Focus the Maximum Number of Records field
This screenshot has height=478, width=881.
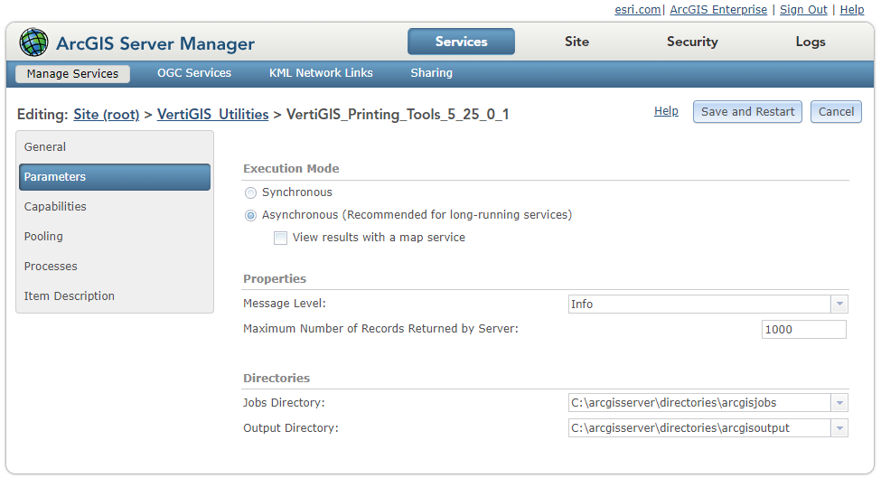pos(803,330)
